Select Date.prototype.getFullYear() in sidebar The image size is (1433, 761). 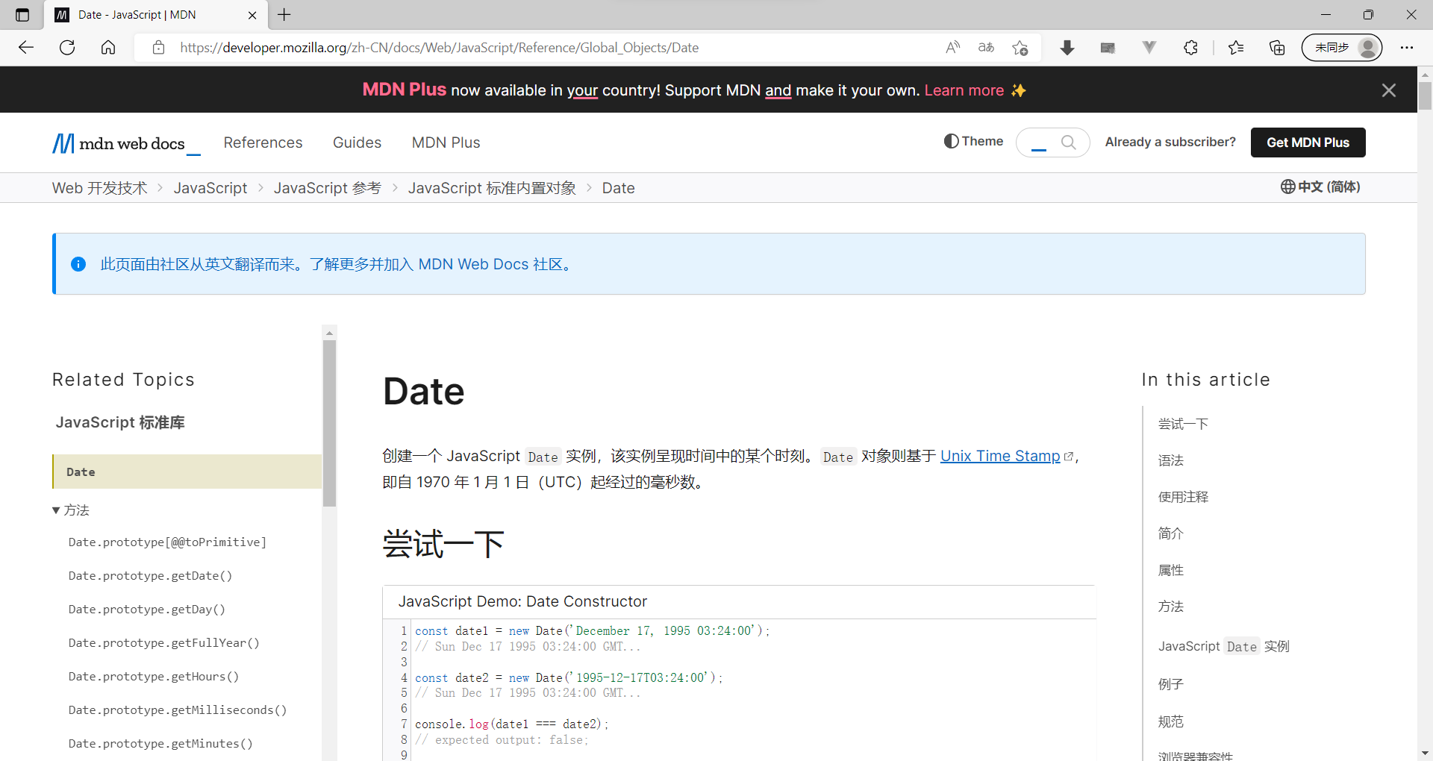coord(163,642)
